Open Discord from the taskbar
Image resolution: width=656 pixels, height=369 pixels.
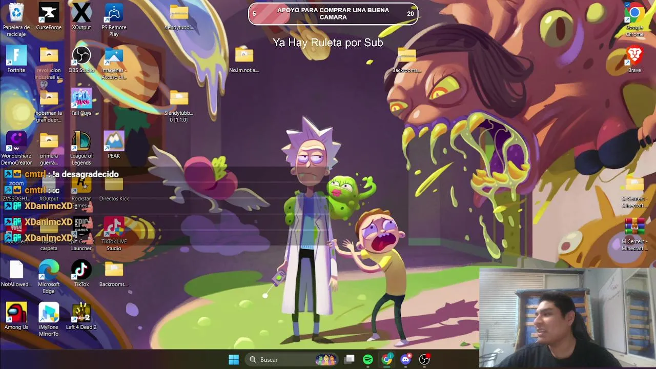pyautogui.click(x=405, y=359)
